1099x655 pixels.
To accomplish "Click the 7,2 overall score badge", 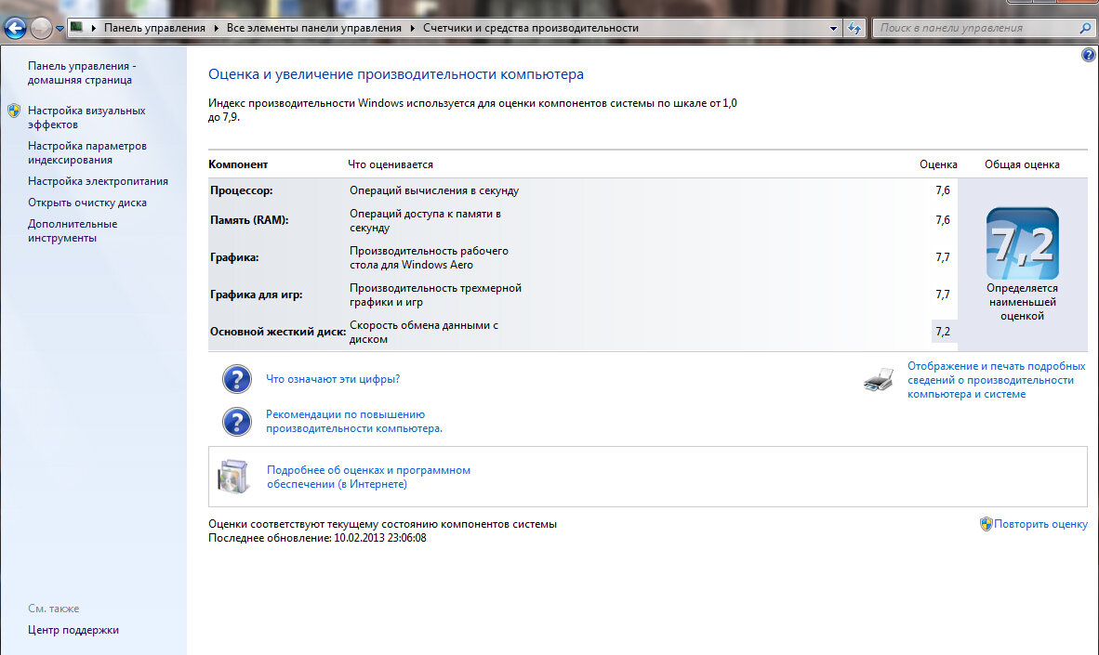I will tap(1023, 243).
